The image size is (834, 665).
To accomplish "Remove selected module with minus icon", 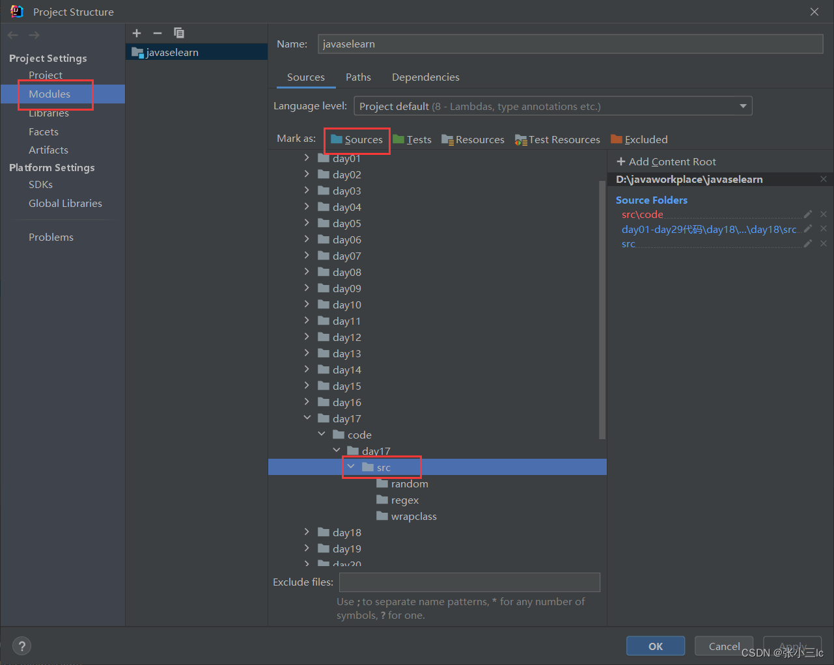I will click(x=158, y=33).
